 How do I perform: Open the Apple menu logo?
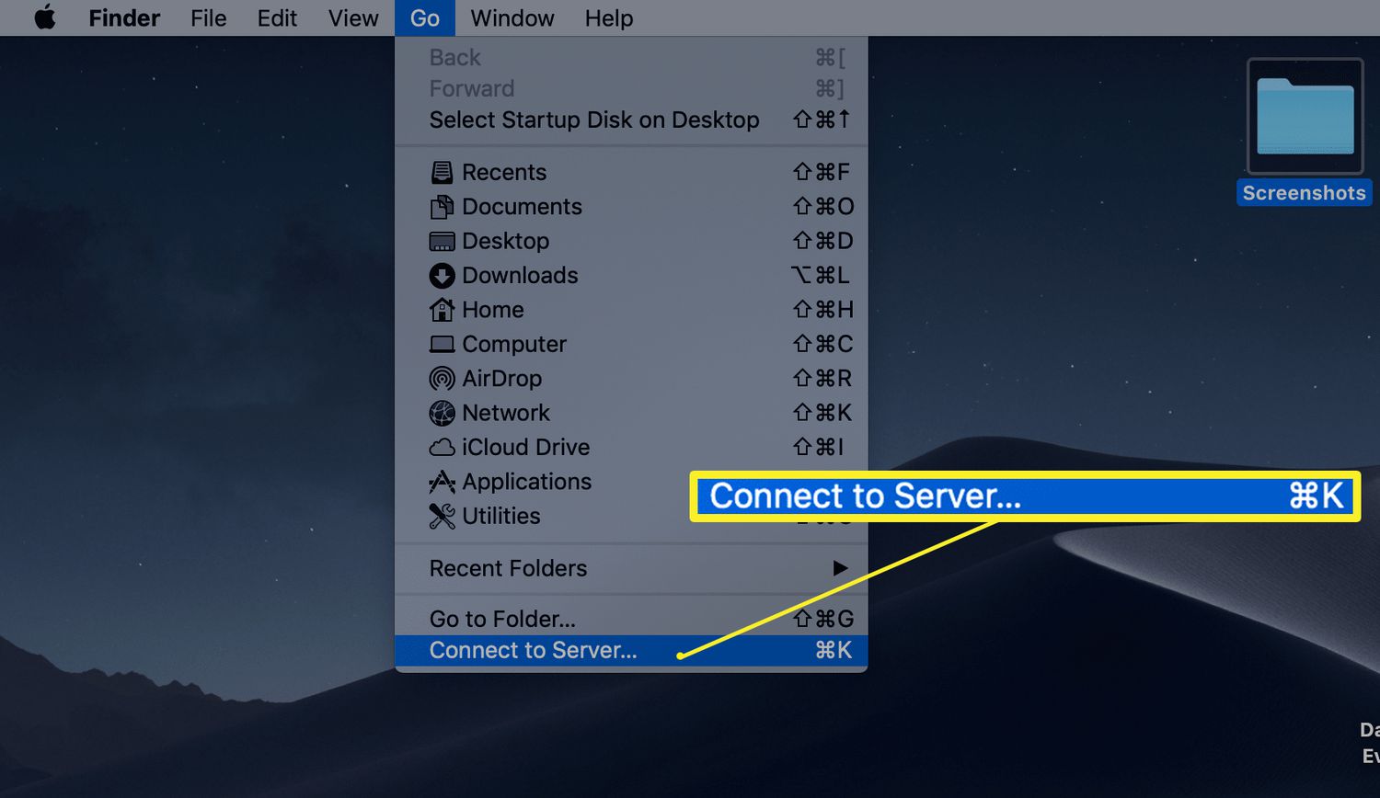click(x=44, y=18)
